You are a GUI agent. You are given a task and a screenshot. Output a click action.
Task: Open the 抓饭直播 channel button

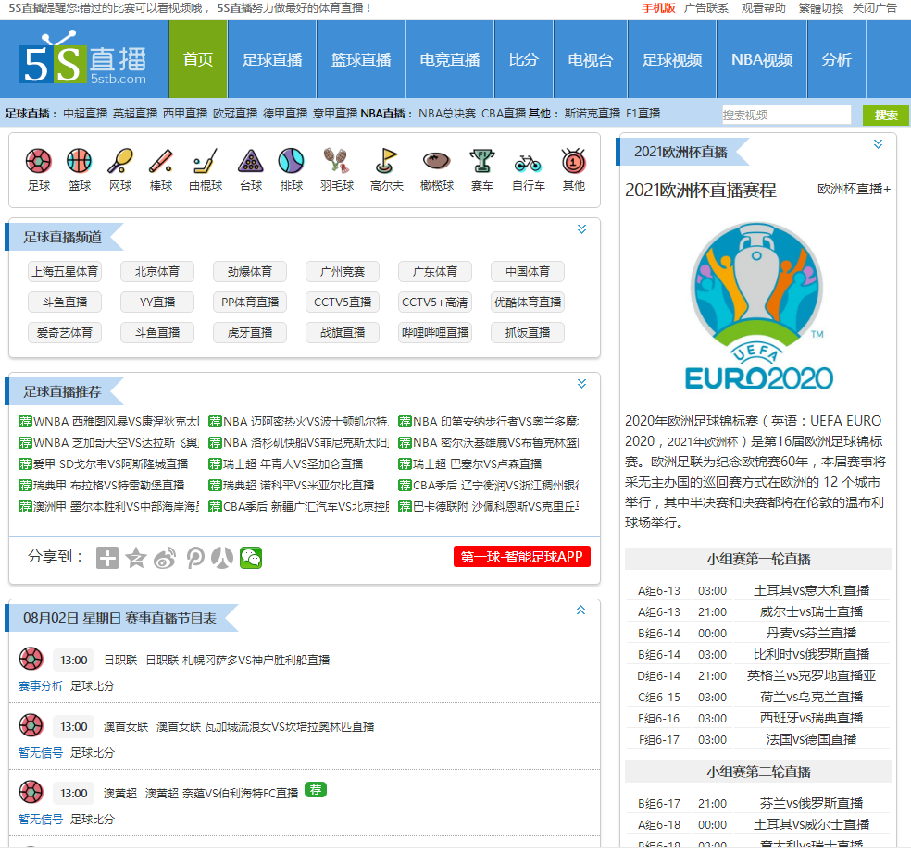pyautogui.click(x=527, y=332)
